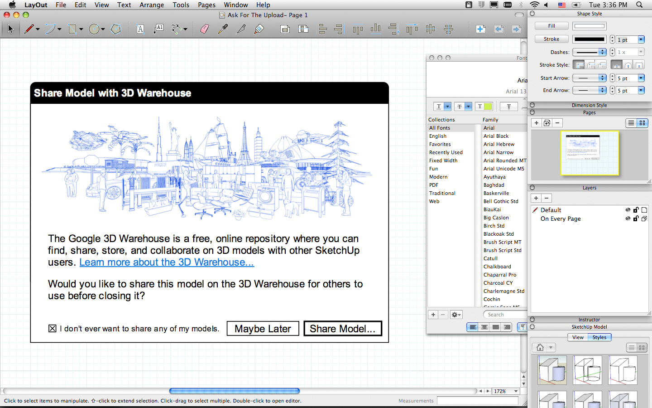This screenshot has width=652, height=408.
Task: Select Arial Black font family
Action: [496, 136]
